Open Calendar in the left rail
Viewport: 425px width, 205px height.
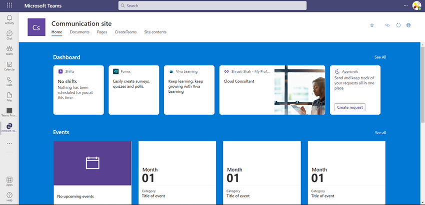(x=9, y=66)
